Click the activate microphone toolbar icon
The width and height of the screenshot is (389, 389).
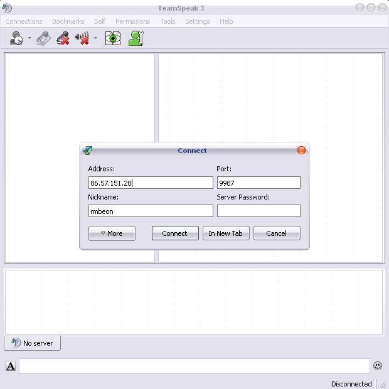pyautogui.click(x=44, y=38)
